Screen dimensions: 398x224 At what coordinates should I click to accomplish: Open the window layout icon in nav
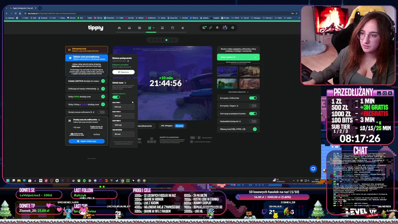(x=173, y=28)
